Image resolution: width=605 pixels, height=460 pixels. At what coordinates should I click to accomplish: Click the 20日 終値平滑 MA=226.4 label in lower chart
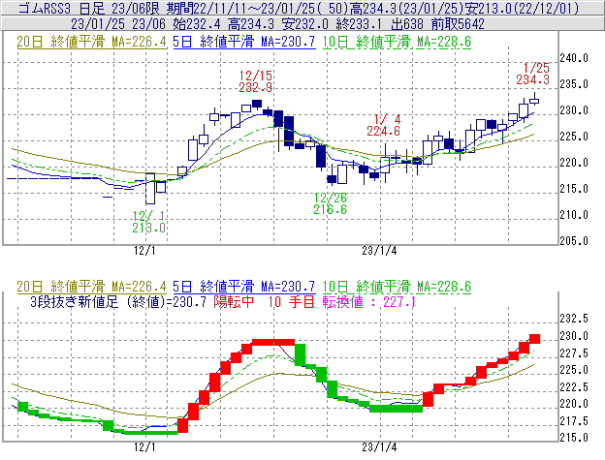tap(91, 287)
